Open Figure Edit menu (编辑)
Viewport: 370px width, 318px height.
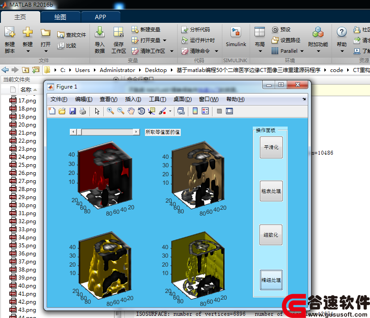pos(84,99)
